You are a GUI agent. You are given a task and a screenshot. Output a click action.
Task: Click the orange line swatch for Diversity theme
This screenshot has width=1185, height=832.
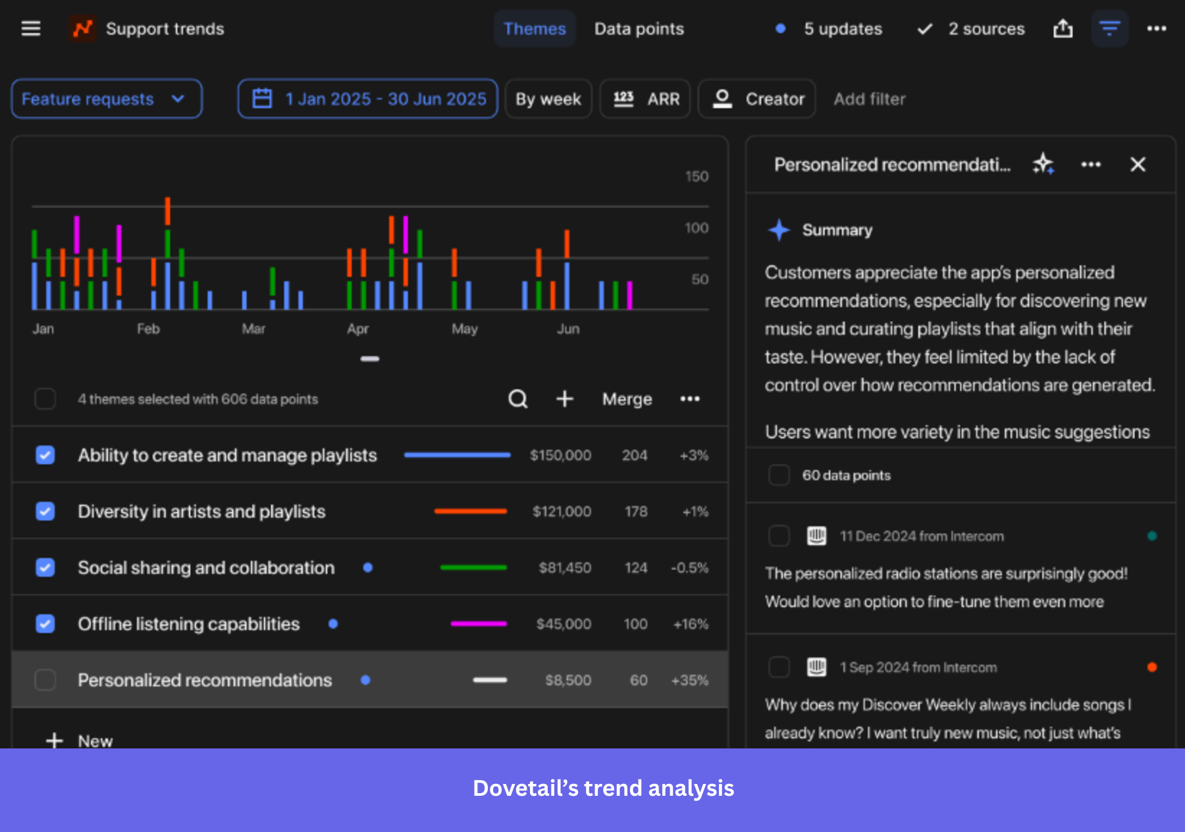[470, 511]
